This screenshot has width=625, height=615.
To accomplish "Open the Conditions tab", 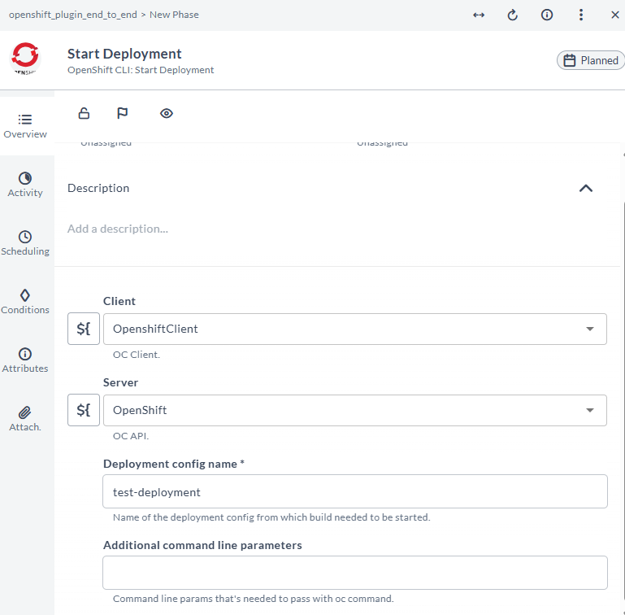I will point(25,302).
